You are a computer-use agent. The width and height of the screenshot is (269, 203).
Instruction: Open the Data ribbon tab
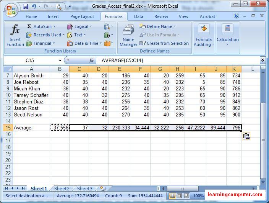pos(139,16)
